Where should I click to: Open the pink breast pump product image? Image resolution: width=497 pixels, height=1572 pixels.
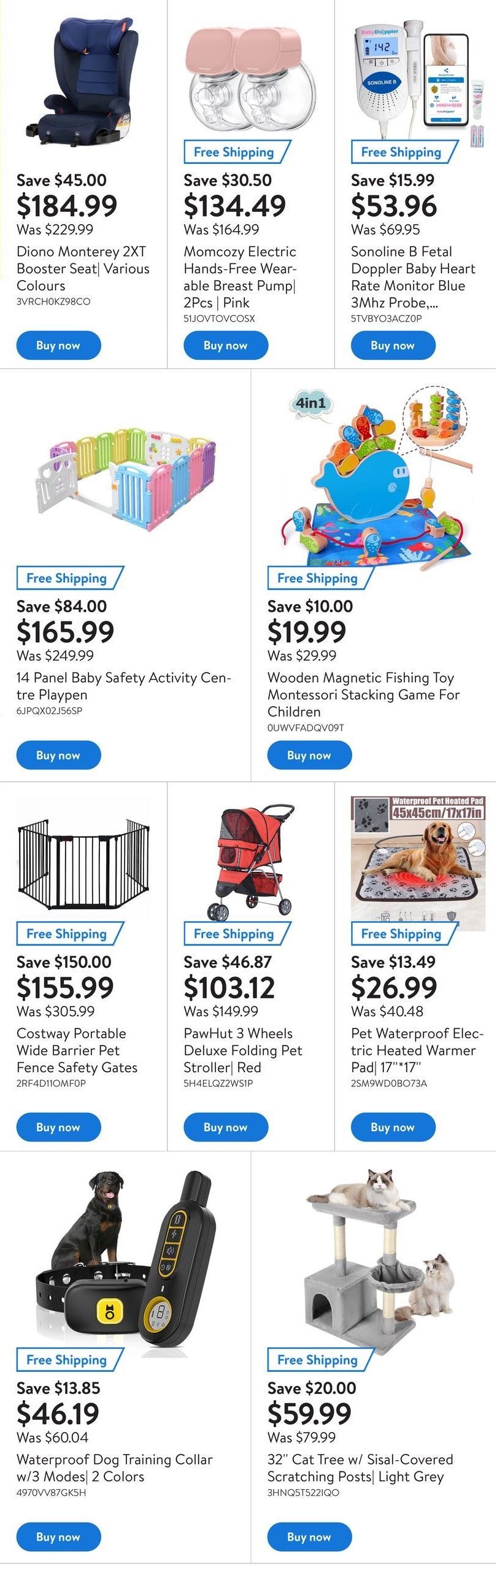251,79
